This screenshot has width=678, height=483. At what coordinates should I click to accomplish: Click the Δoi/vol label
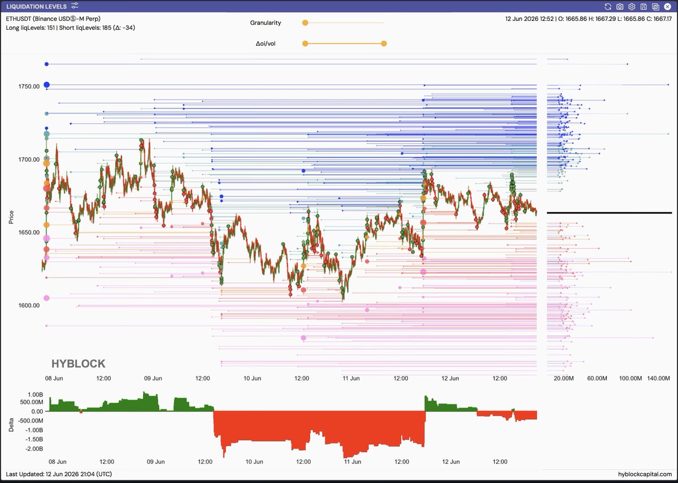[x=266, y=43]
